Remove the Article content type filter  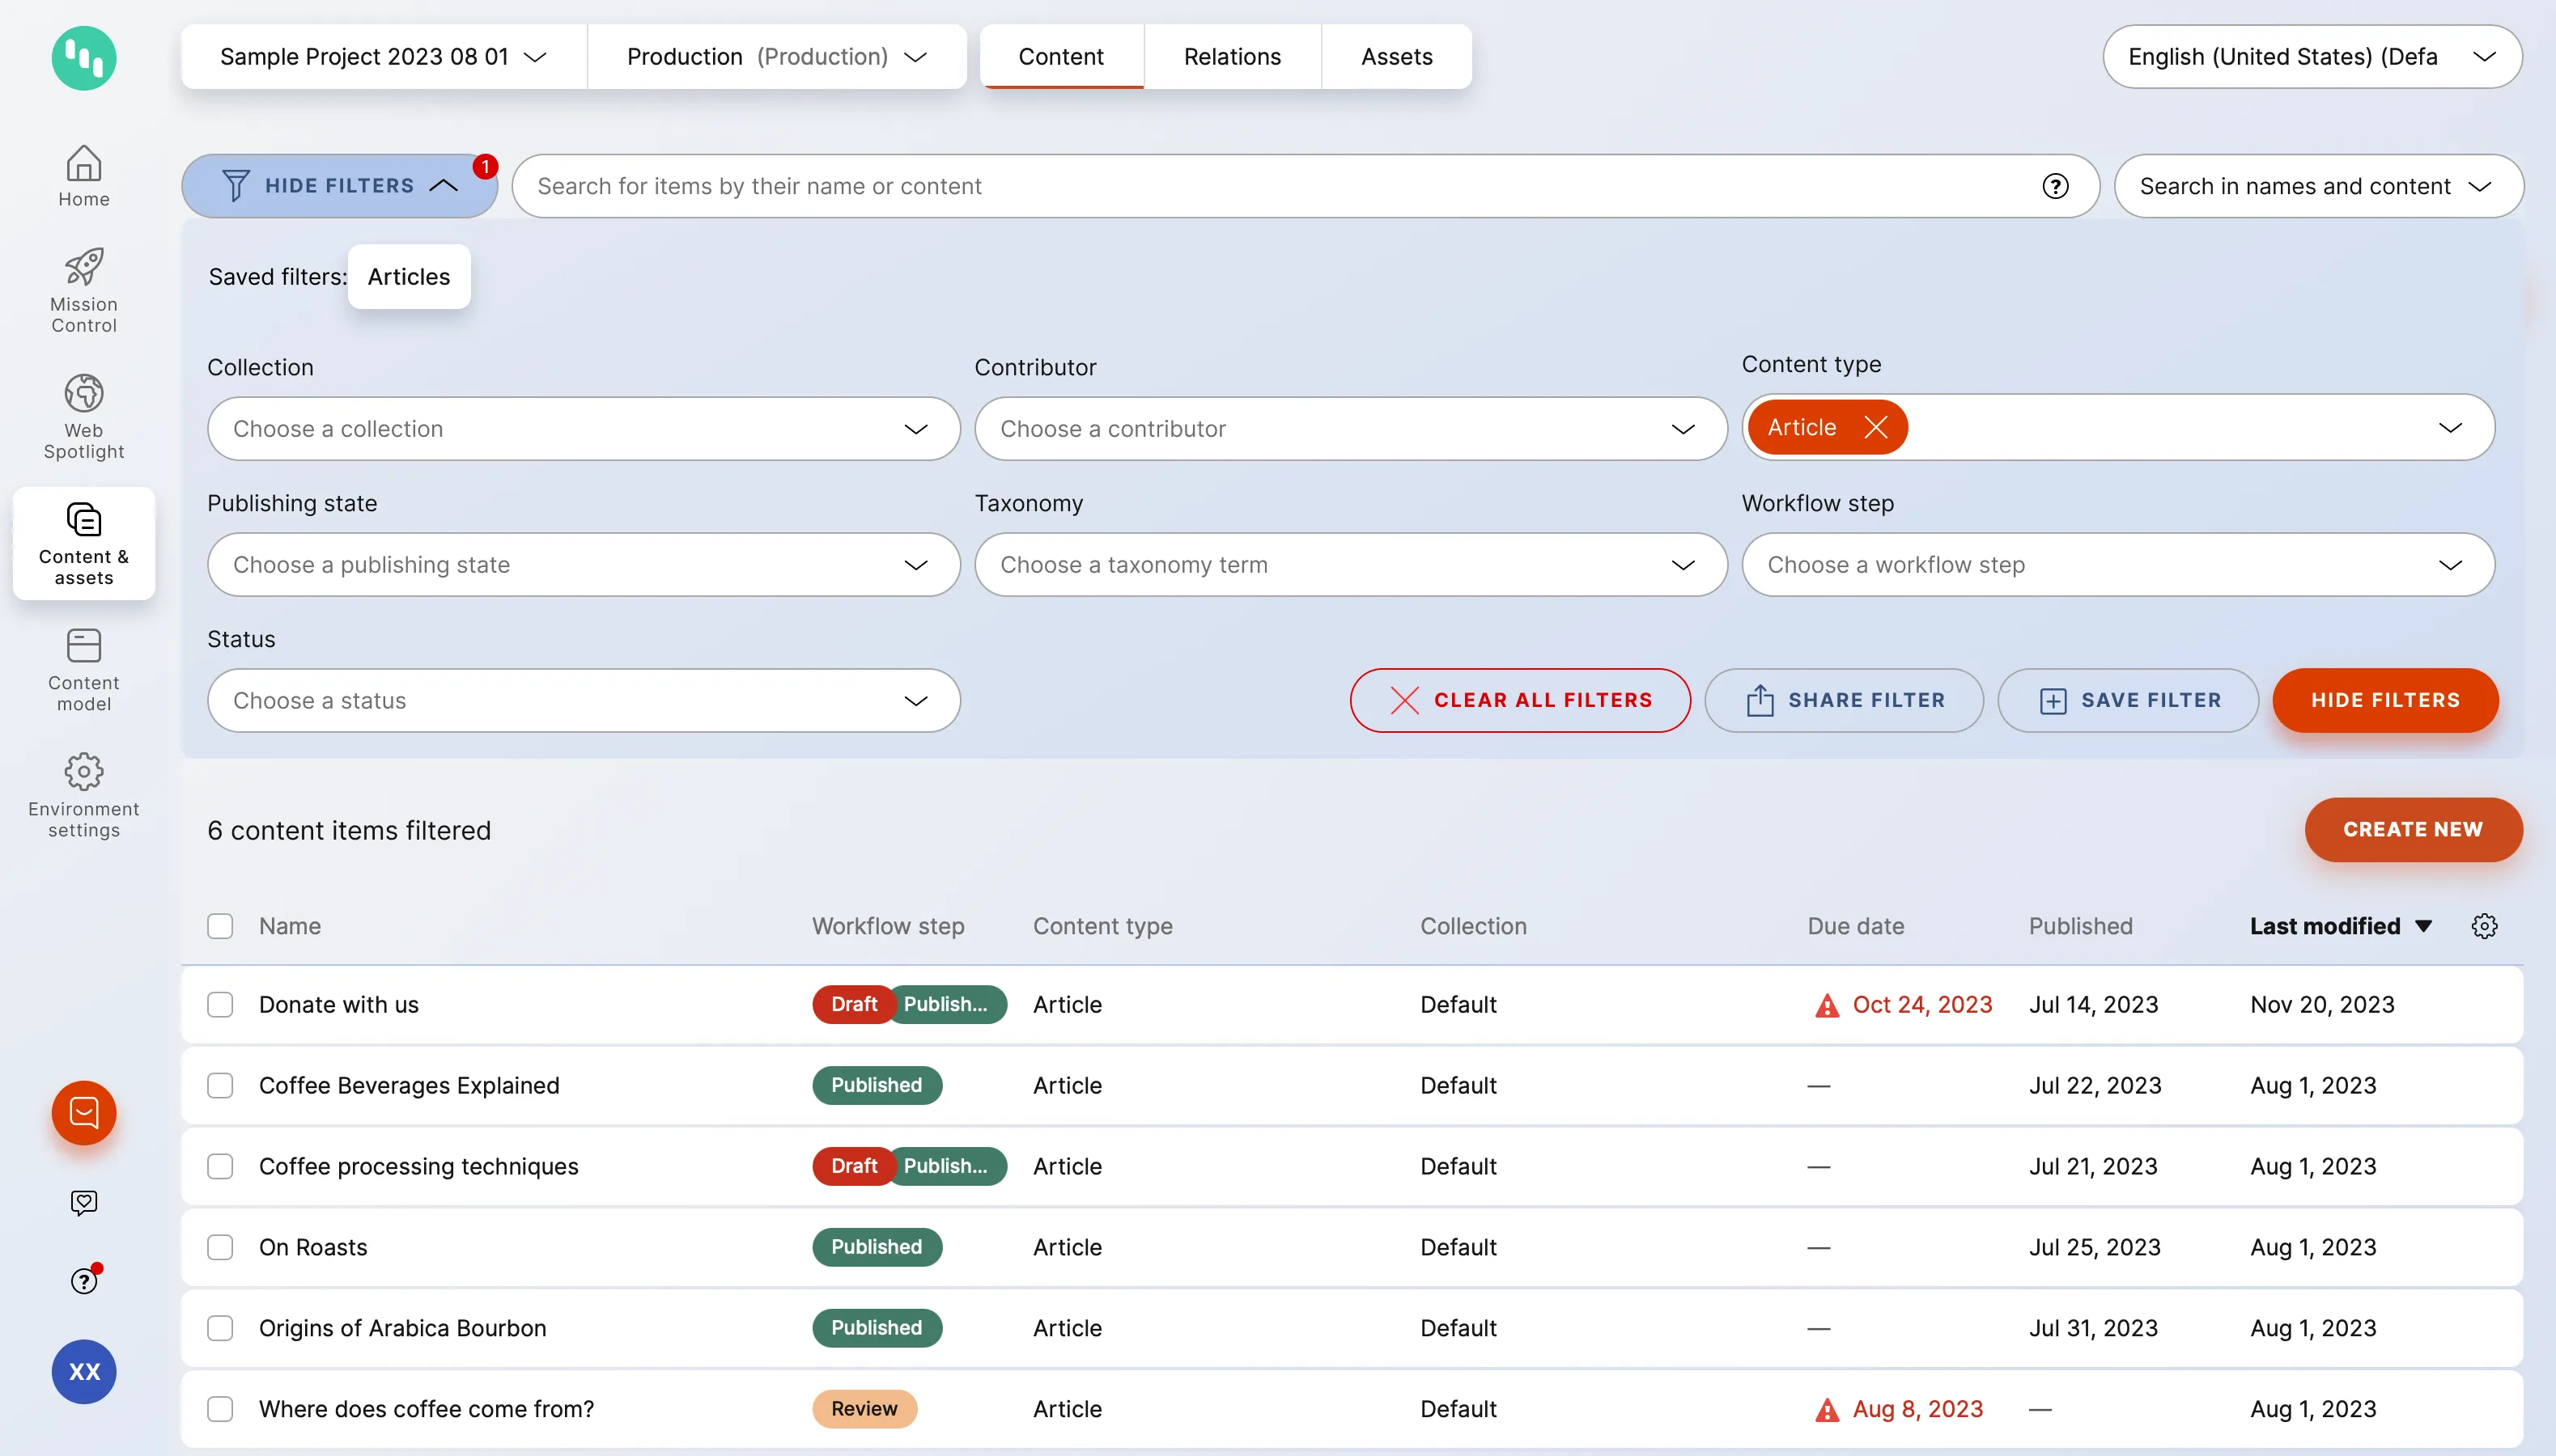1873,427
